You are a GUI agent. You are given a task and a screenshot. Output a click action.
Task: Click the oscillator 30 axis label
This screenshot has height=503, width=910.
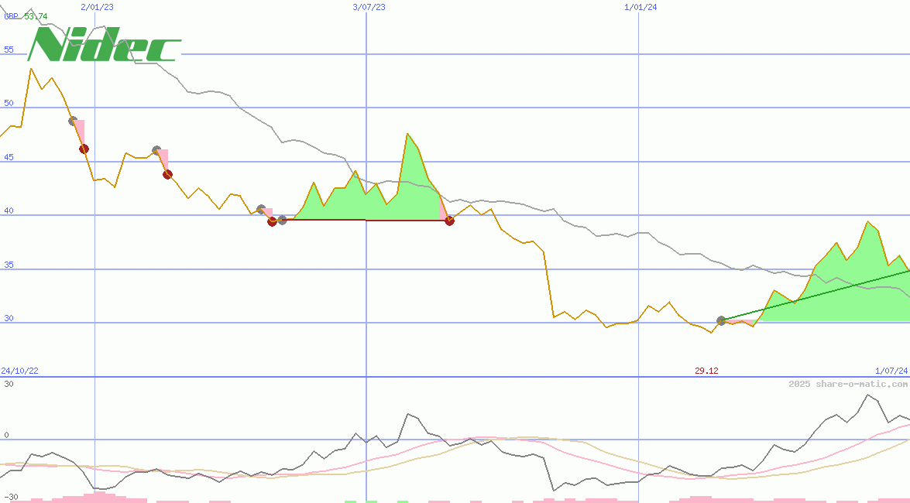coord(9,384)
